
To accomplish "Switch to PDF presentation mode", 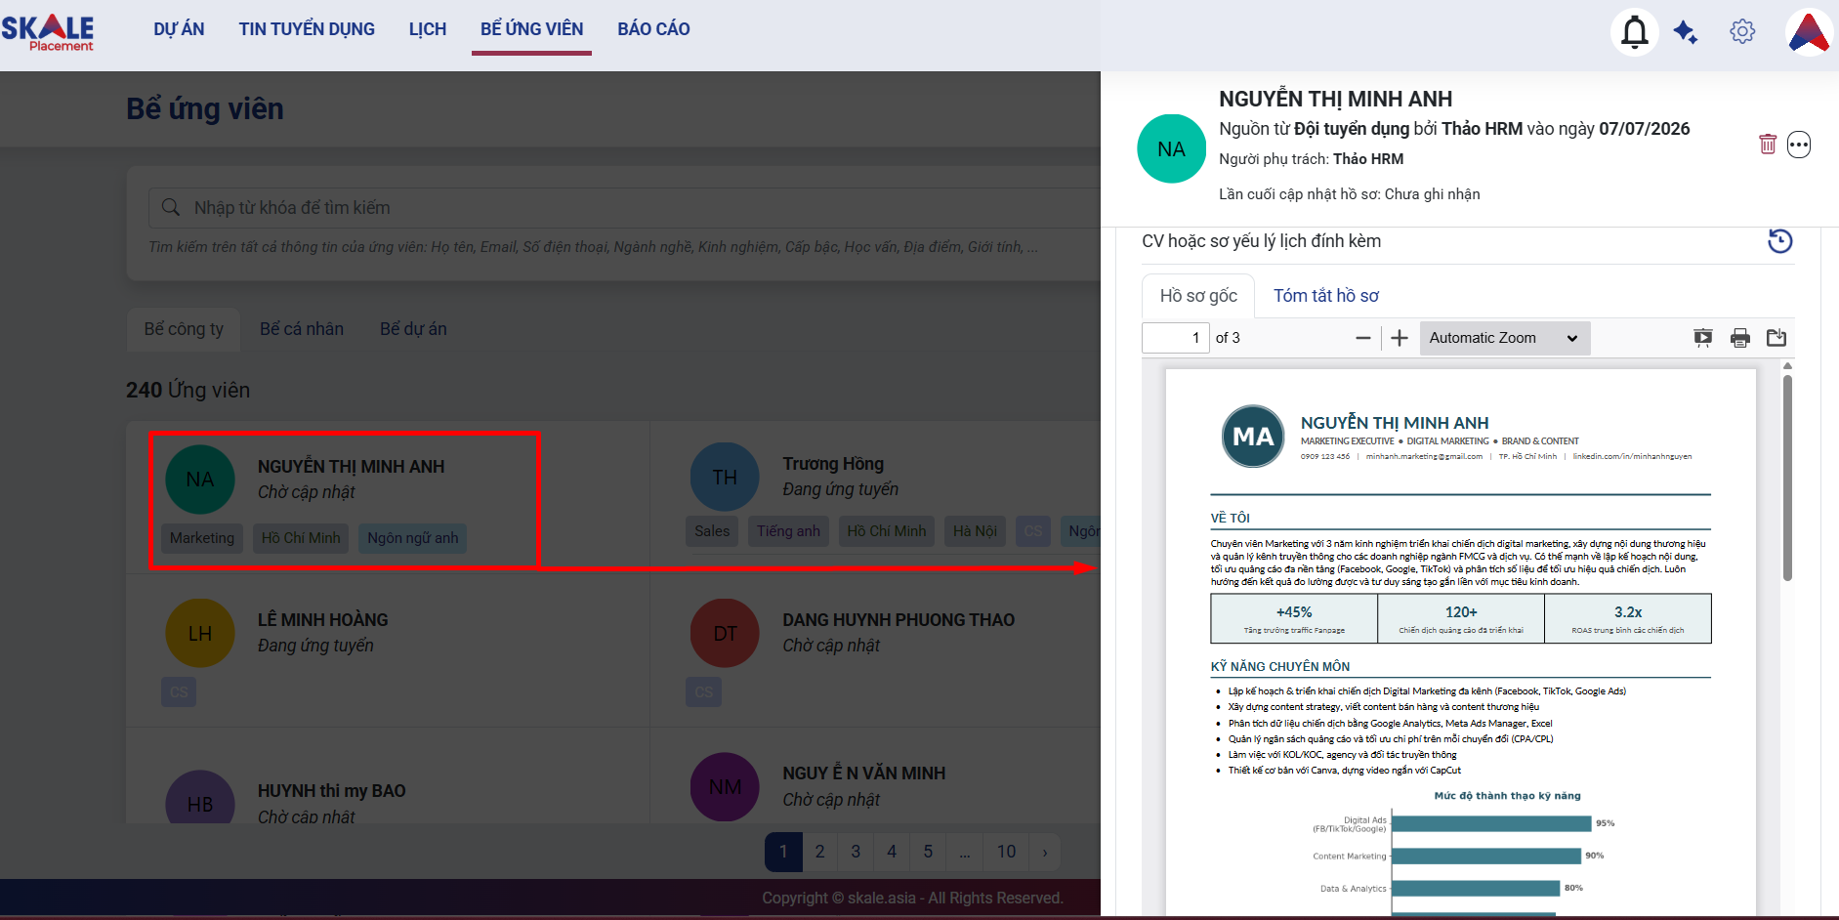I will pos(1703,338).
